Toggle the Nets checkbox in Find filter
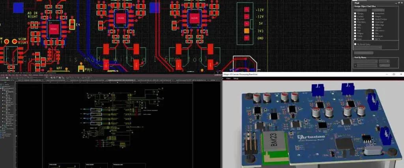This screenshot has height=168, width=404. 355,25
